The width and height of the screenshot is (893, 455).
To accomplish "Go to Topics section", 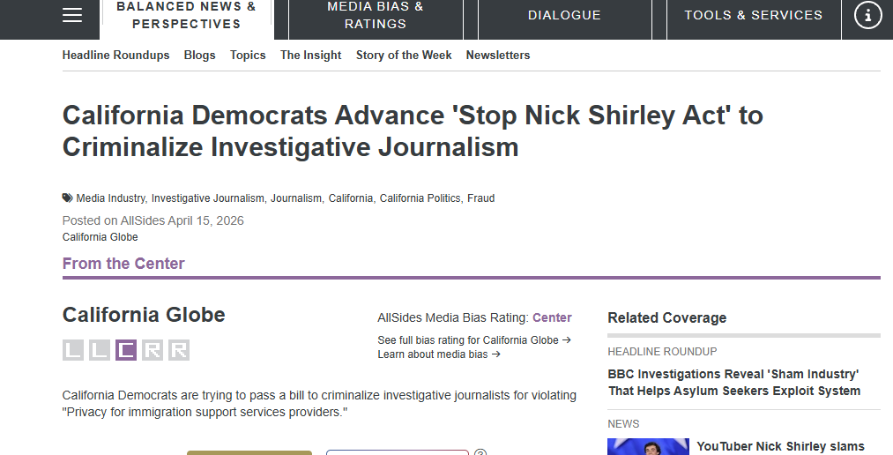I will [248, 56].
